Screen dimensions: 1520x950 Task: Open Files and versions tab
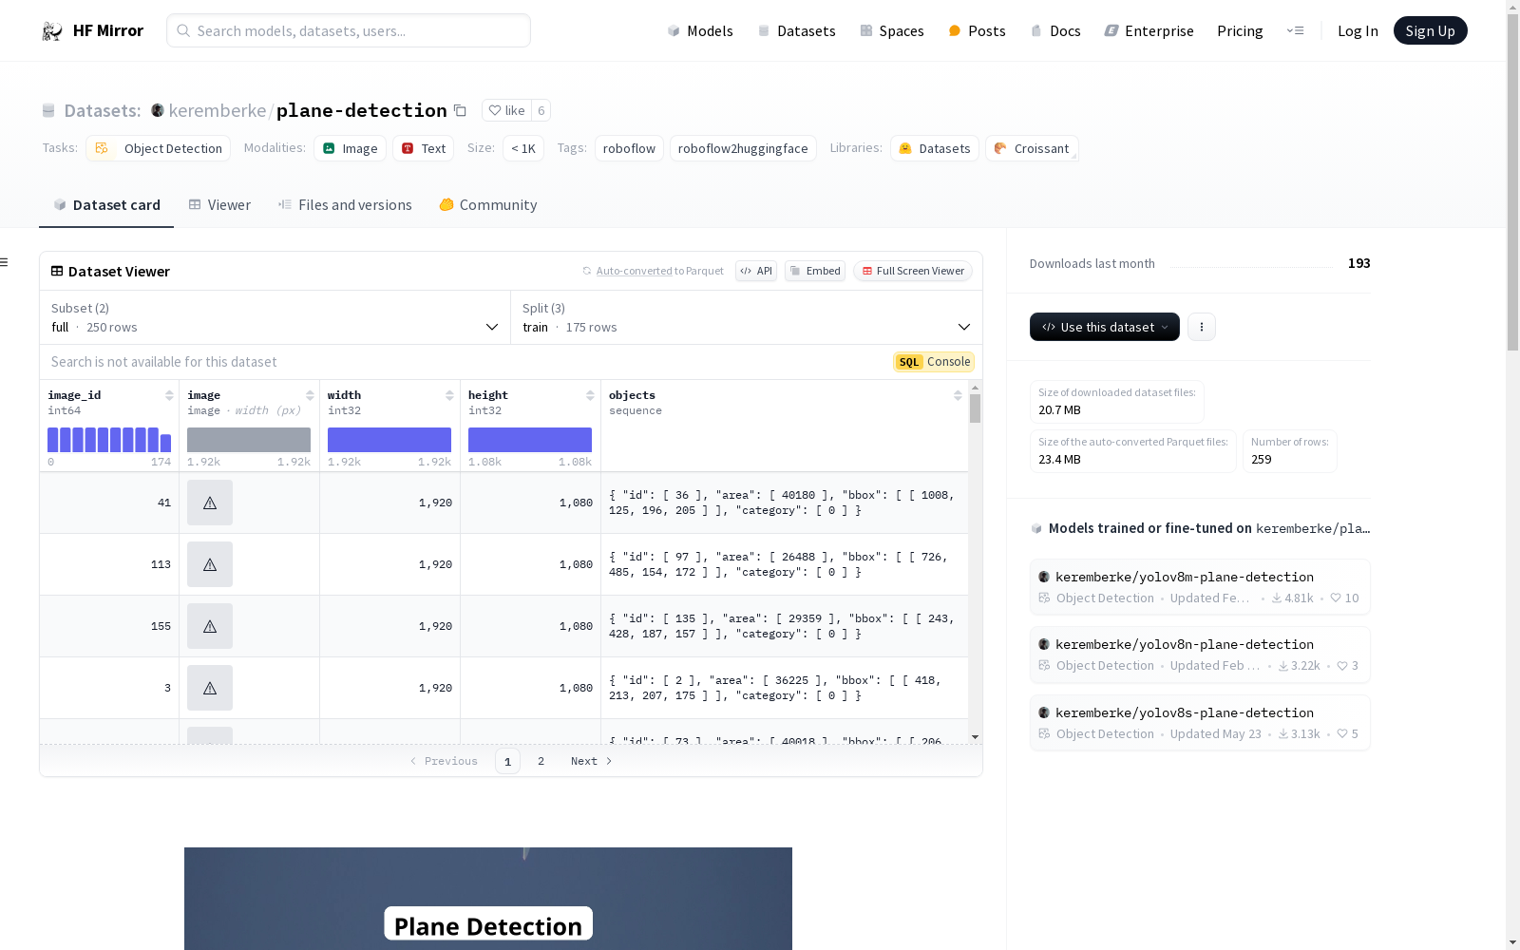coord(345,205)
